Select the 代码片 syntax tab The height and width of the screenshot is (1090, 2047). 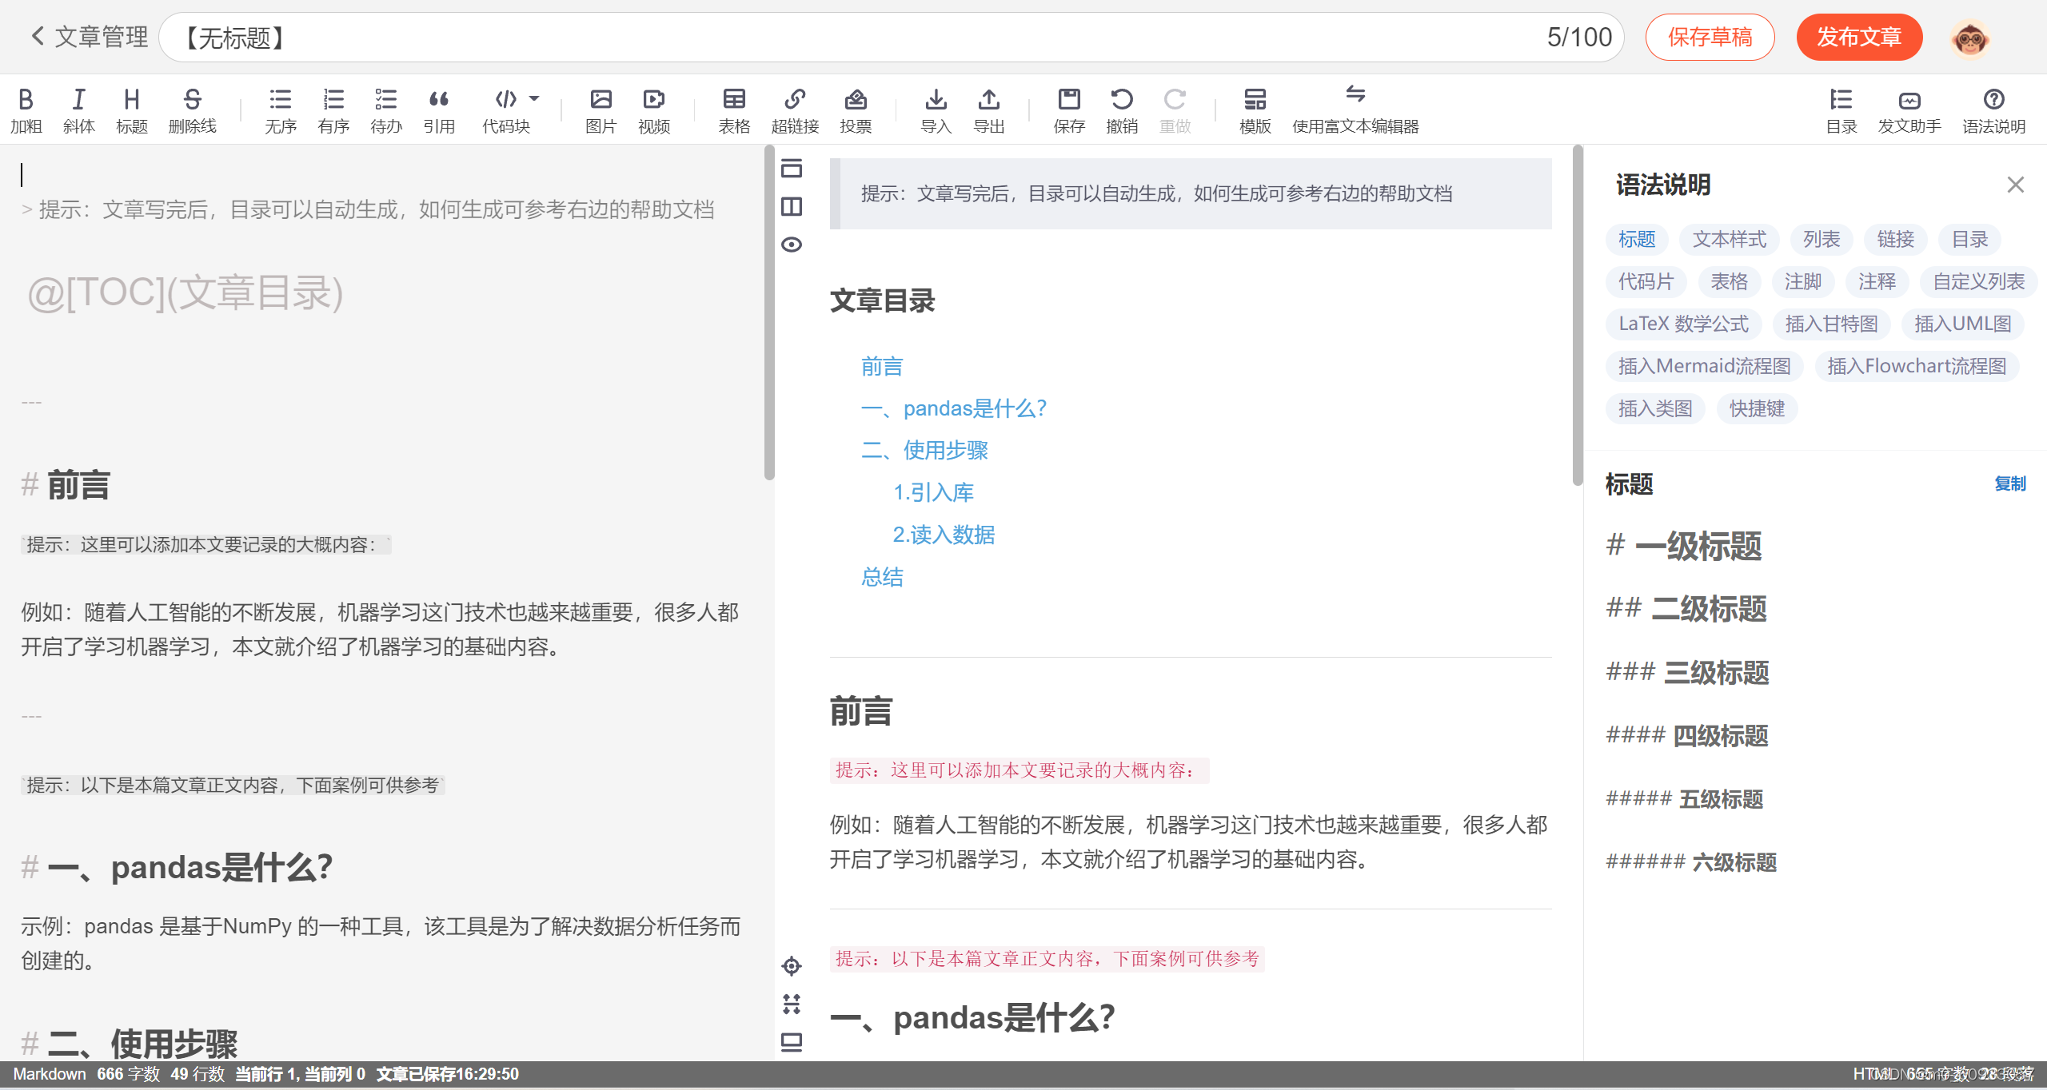1646,281
